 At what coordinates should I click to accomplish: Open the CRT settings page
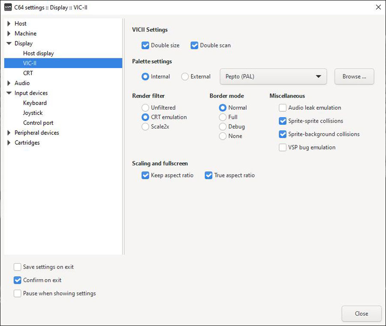coord(28,73)
